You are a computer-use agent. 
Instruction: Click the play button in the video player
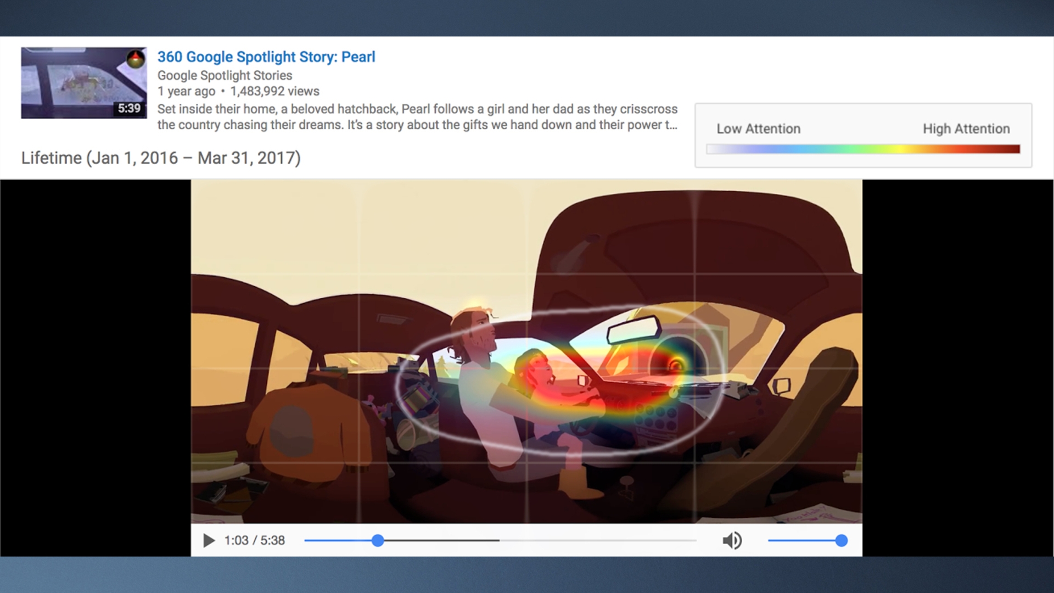[209, 541]
